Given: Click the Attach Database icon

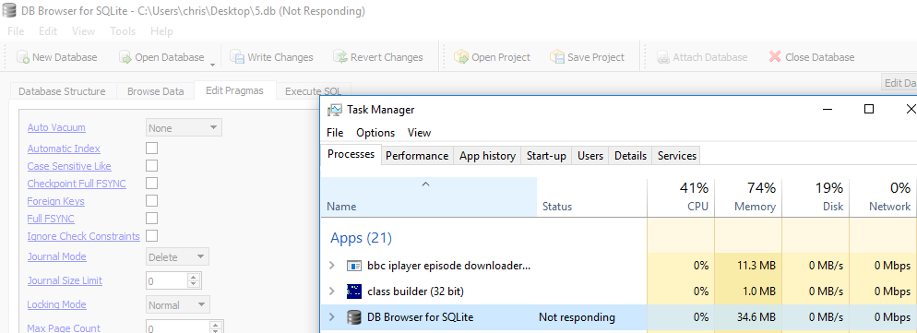Looking at the screenshot, I should click(663, 57).
